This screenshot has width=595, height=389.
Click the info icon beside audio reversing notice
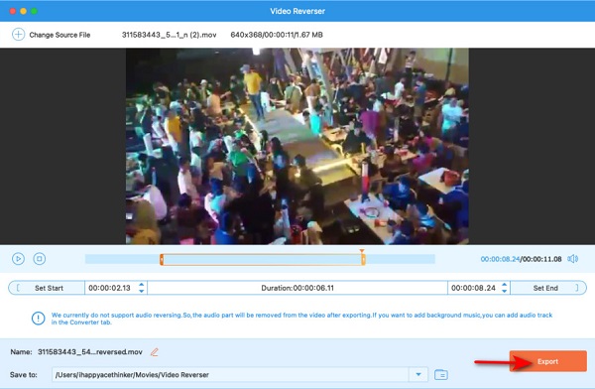(38, 318)
